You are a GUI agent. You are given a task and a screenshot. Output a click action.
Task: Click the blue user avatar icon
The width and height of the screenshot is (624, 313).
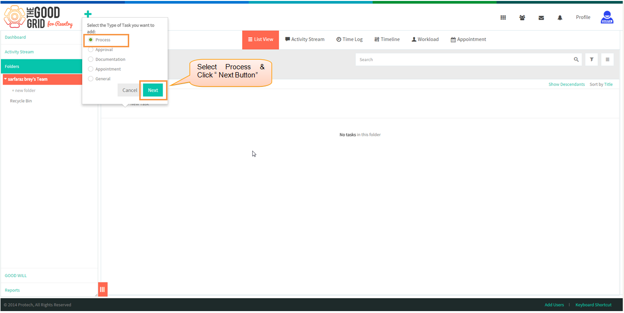coord(607,17)
